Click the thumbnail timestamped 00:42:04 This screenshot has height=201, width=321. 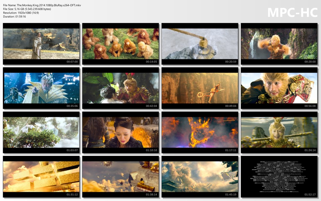click(120, 88)
